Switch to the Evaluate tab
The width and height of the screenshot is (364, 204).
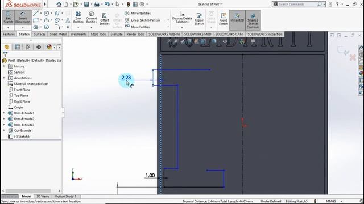point(116,34)
